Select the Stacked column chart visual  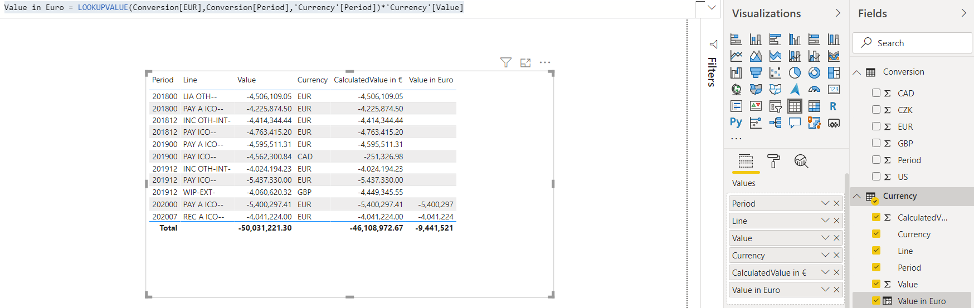click(x=756, y=40)
